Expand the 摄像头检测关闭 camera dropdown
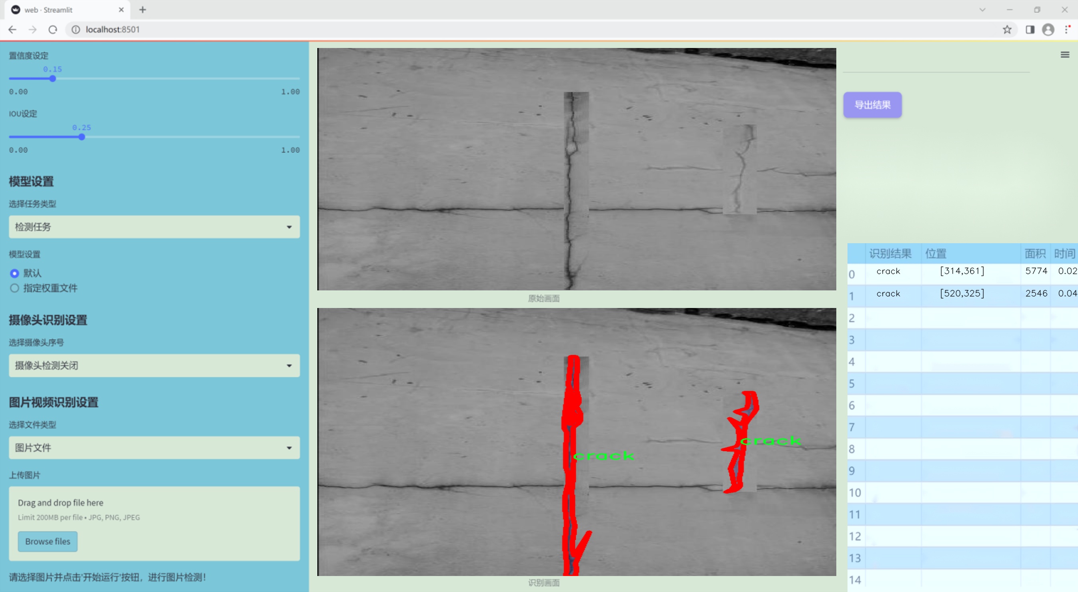1078x592 pixels. tap(154, 366)
